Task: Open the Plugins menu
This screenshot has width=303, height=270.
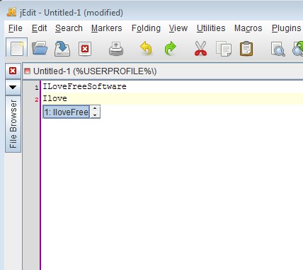Action: click(x=286, y=28)
